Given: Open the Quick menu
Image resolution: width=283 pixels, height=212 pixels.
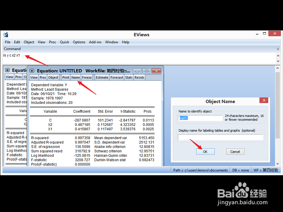Looking at the screenshot, I should 64,42.
